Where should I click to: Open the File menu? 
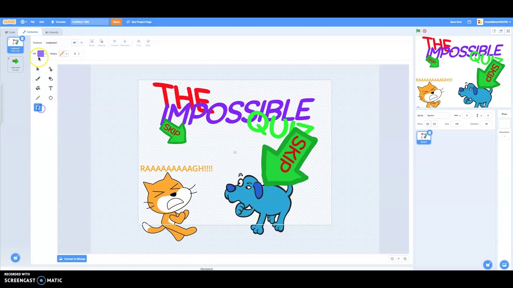[x=32, y=22]
